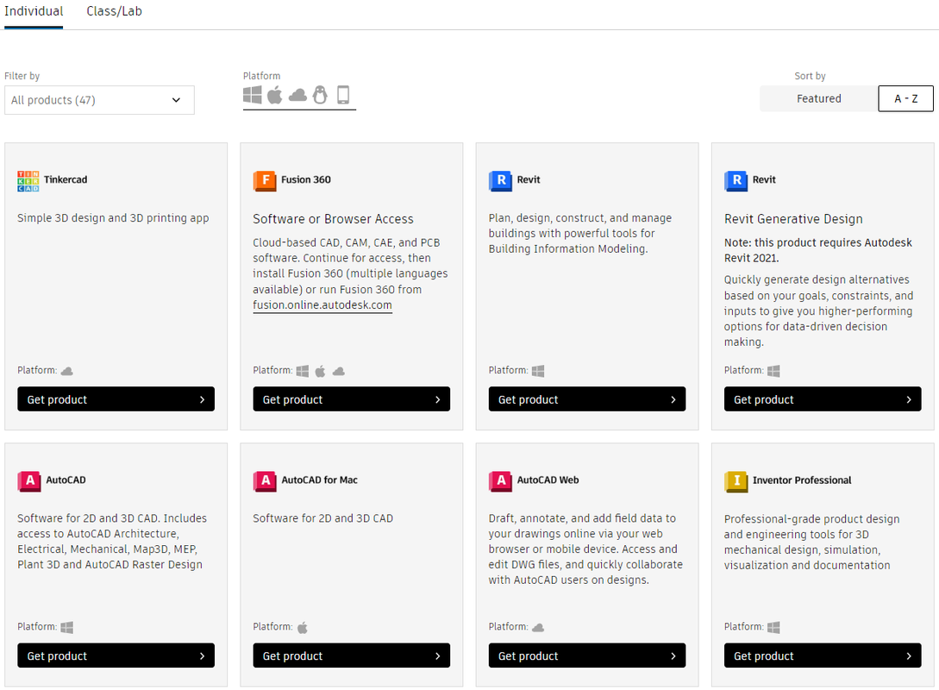Sort products by Featured
Image resolution: width=939 pixels, height=690 pixels.
click(x=818, y=99)
